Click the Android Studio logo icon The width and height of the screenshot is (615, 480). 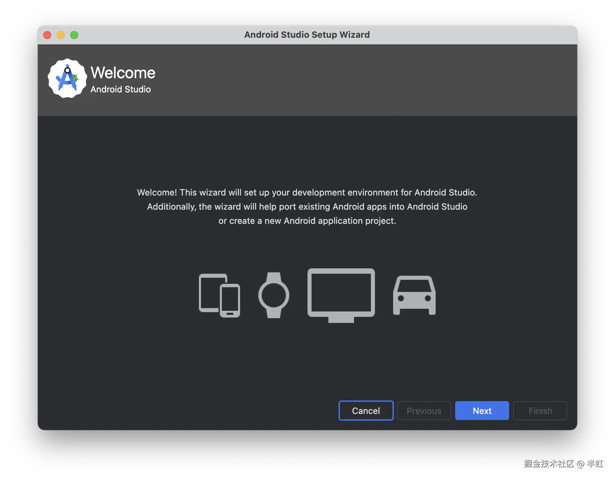[x=67, y=79]
